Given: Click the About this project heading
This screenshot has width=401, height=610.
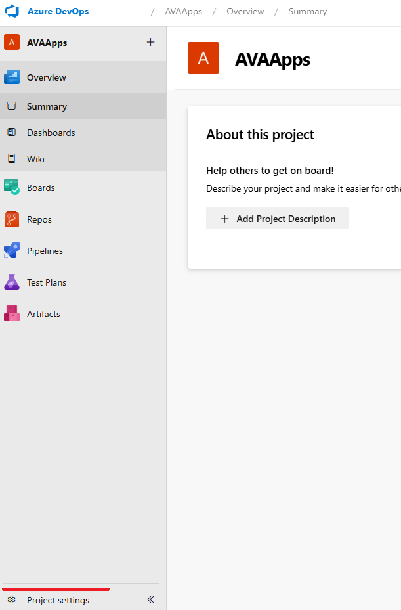Looking at the screenshot, I should [260, 135].
